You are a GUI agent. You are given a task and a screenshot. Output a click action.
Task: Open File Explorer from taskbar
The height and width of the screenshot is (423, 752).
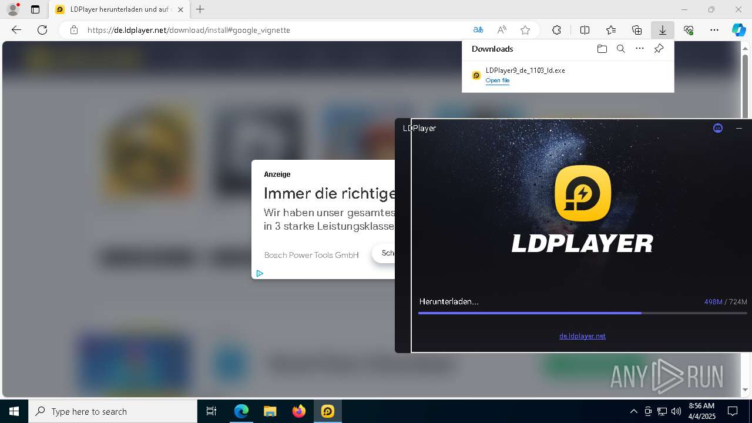270,411
